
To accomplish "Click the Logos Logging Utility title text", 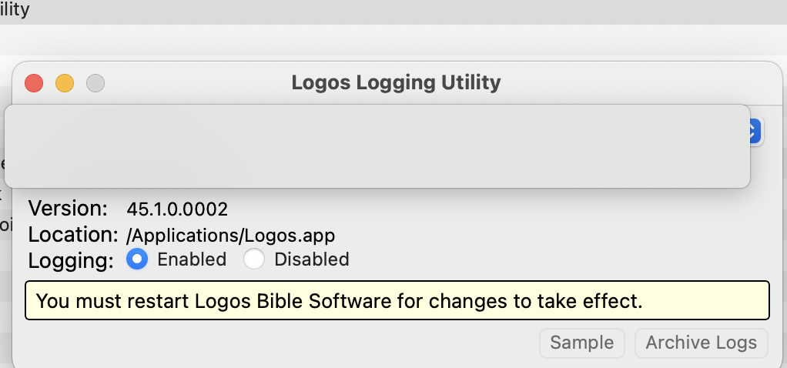I will 396,82.
